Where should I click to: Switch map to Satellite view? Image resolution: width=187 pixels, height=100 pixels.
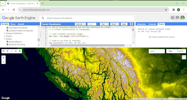180,51
